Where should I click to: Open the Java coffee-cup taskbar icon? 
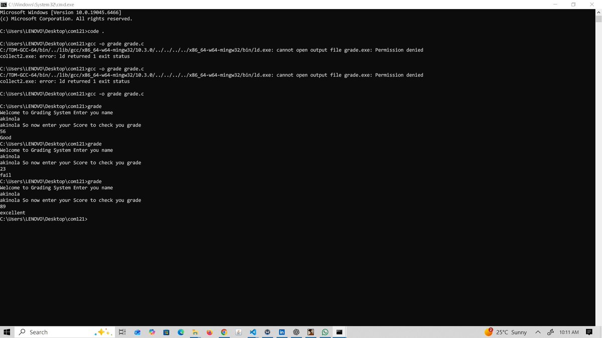click(238, 332)
